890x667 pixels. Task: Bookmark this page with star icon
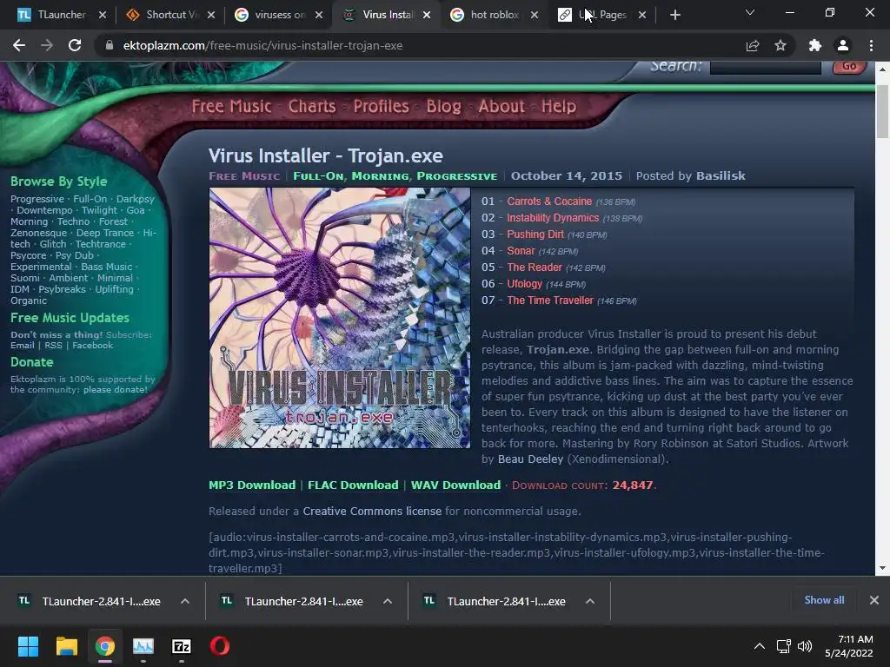click(780, 45)
